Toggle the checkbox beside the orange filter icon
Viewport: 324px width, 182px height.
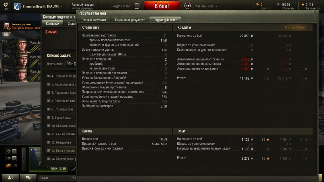click(15, 166)
